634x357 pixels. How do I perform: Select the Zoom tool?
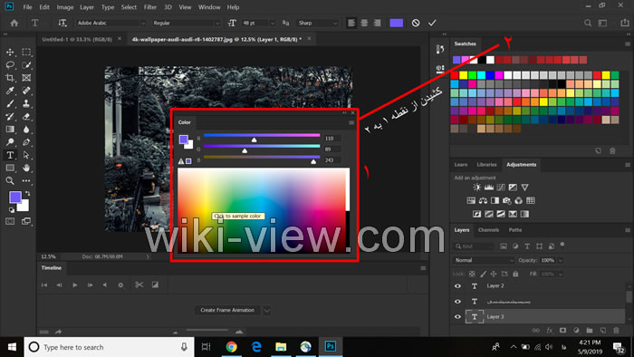click(x=10, y=180)
